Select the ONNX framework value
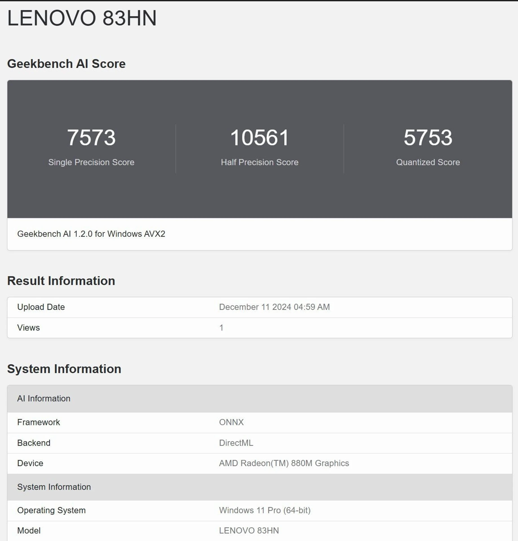Screen dimensions: 518x541 tap(231, 422)
